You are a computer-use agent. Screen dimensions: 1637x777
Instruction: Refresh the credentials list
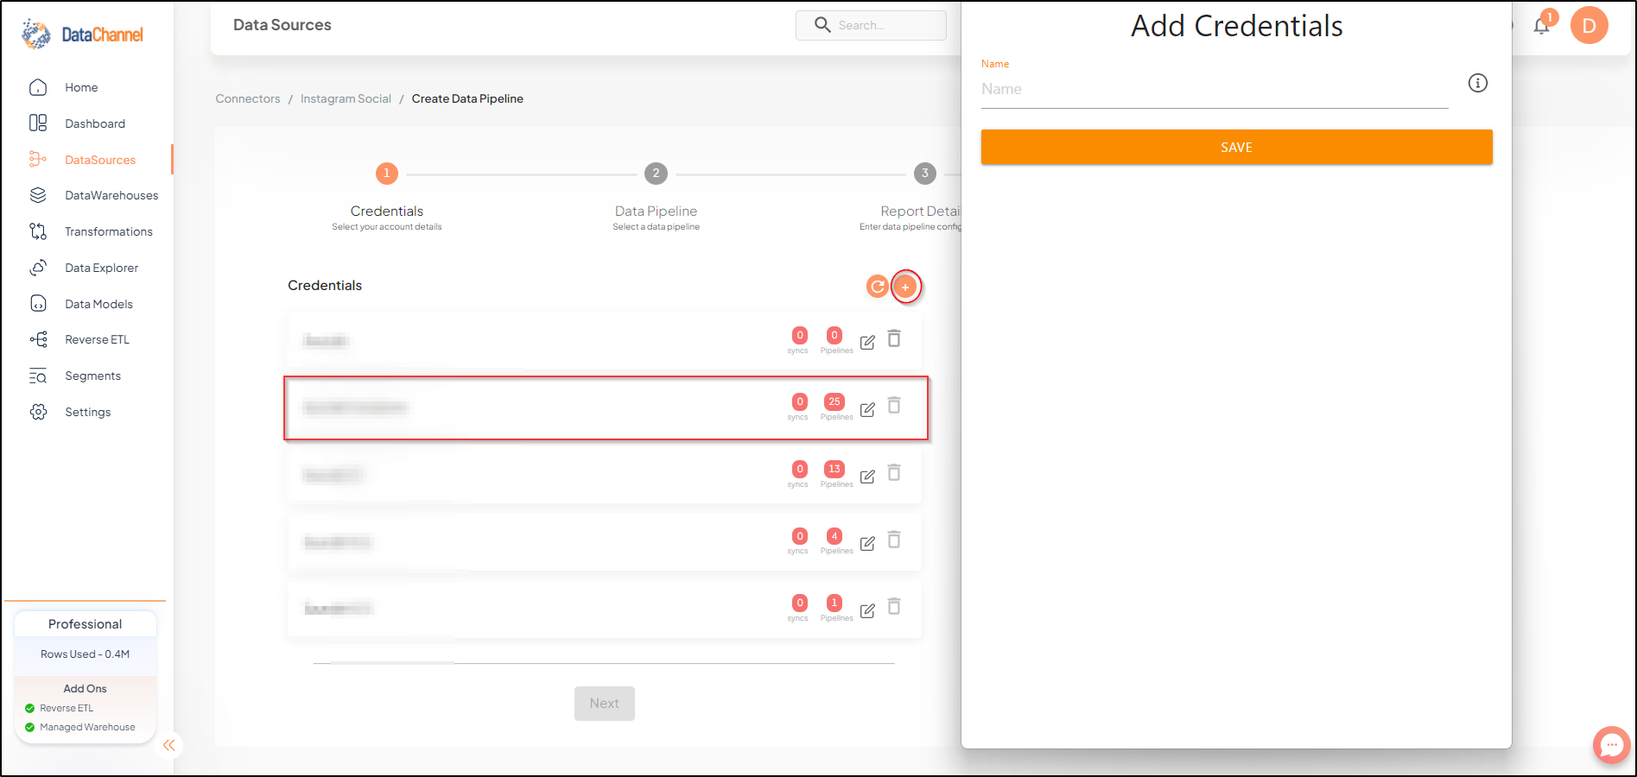pos(878,287)
